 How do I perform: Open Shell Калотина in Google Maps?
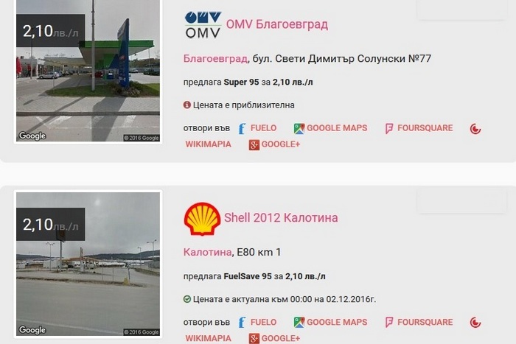click(x=330, y=323)
